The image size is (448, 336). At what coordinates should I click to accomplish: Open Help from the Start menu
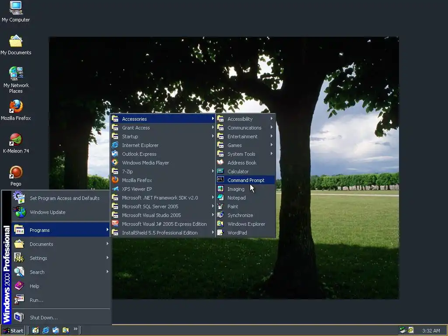(60, 286)
